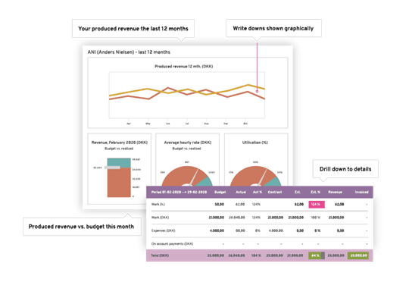Select the Expenses (DKK) row
This screenshot has width=409, height=282.
[x=260, y=230]
